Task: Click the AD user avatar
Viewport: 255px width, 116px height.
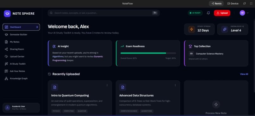Action: tap(242, 13)
